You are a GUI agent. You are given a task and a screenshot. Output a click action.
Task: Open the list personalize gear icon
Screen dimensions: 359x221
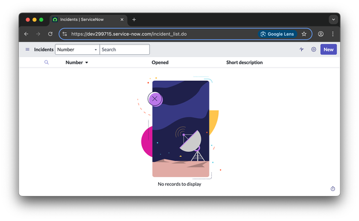pos(313,50)
